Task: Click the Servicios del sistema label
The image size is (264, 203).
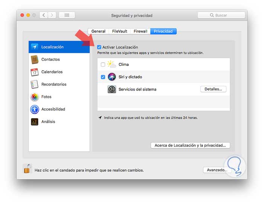Action: coord(137,89)
